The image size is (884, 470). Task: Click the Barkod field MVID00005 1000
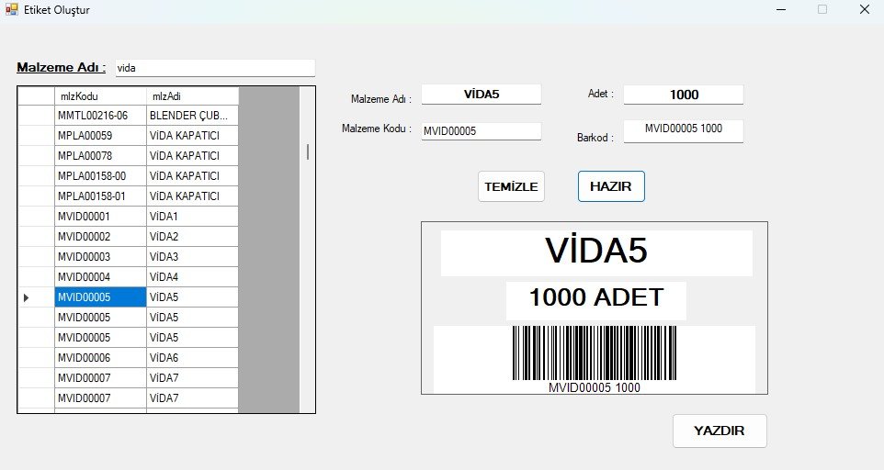[x=684, y=130]
